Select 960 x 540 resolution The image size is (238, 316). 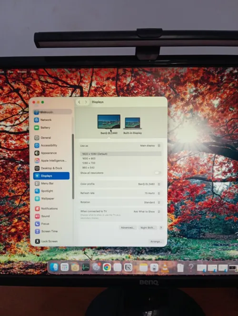[x=121, y=168]
